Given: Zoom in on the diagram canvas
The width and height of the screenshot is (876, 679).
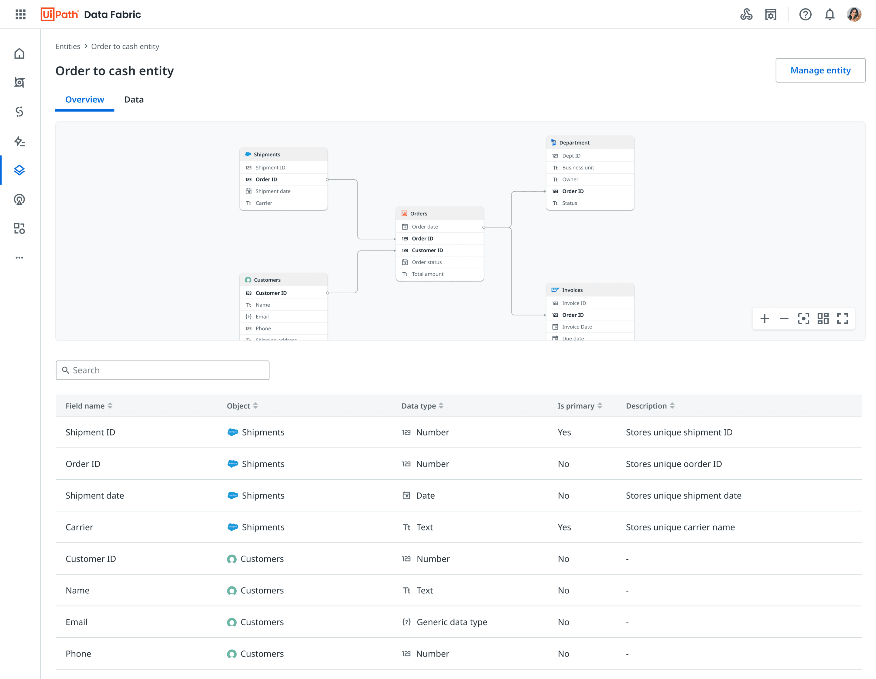Looking at the screenshot, I should pos(765,319).
